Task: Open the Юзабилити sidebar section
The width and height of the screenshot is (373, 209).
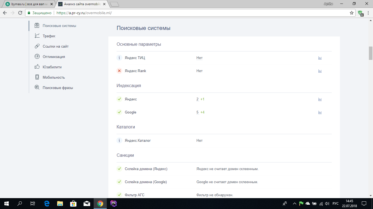Action: coord(52,67)
